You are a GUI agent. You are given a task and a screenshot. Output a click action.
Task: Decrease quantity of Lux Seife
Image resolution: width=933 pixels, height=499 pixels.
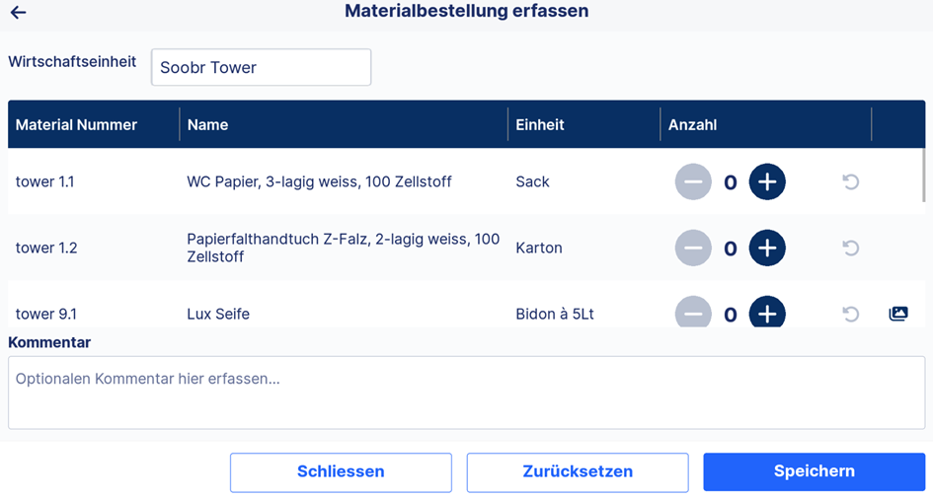[693, 312]
